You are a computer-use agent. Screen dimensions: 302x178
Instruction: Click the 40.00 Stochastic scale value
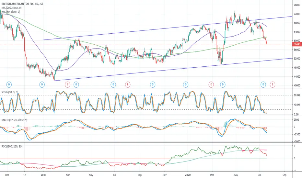(x=297, y=105)
